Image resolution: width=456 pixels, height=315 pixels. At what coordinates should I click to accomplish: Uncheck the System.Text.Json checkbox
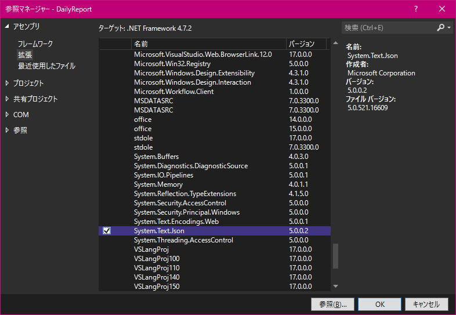tap(107, 231)
